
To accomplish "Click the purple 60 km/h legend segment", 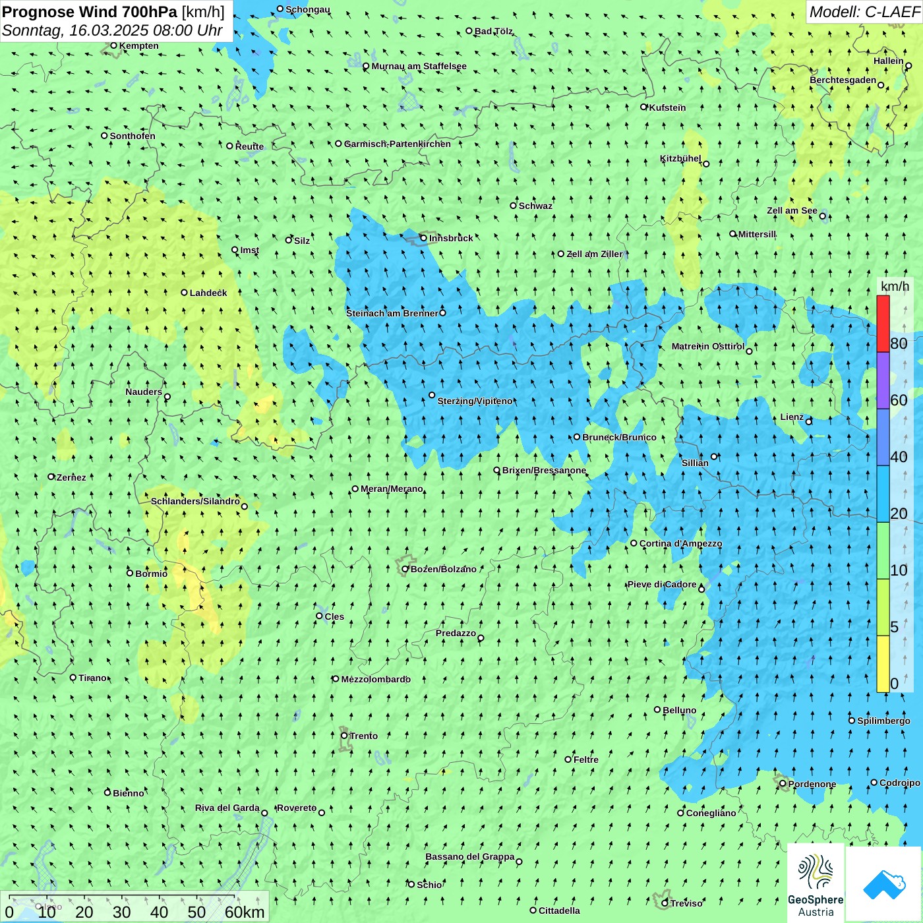I will (x=883, y=381).
